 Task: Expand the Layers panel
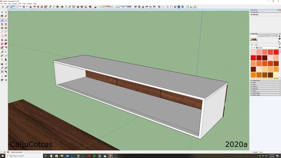(x=265, y=85)
